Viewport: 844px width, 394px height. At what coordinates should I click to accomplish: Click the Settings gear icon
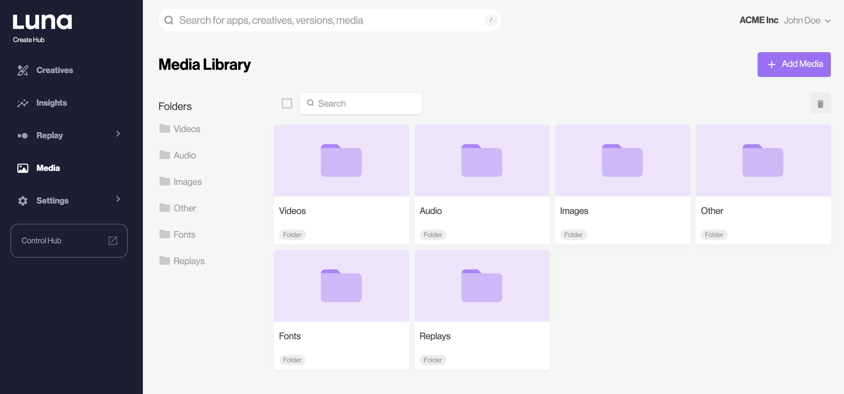[23, 201]
